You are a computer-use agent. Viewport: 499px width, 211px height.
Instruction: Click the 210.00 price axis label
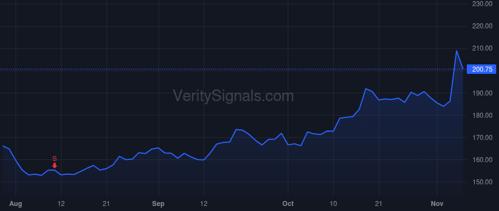[482, 48]
